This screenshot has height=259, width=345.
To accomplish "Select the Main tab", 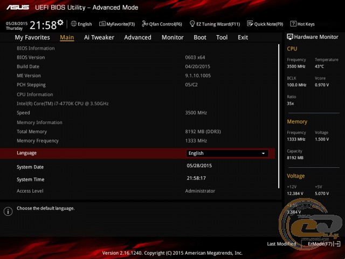I will (x=67, y=37).
